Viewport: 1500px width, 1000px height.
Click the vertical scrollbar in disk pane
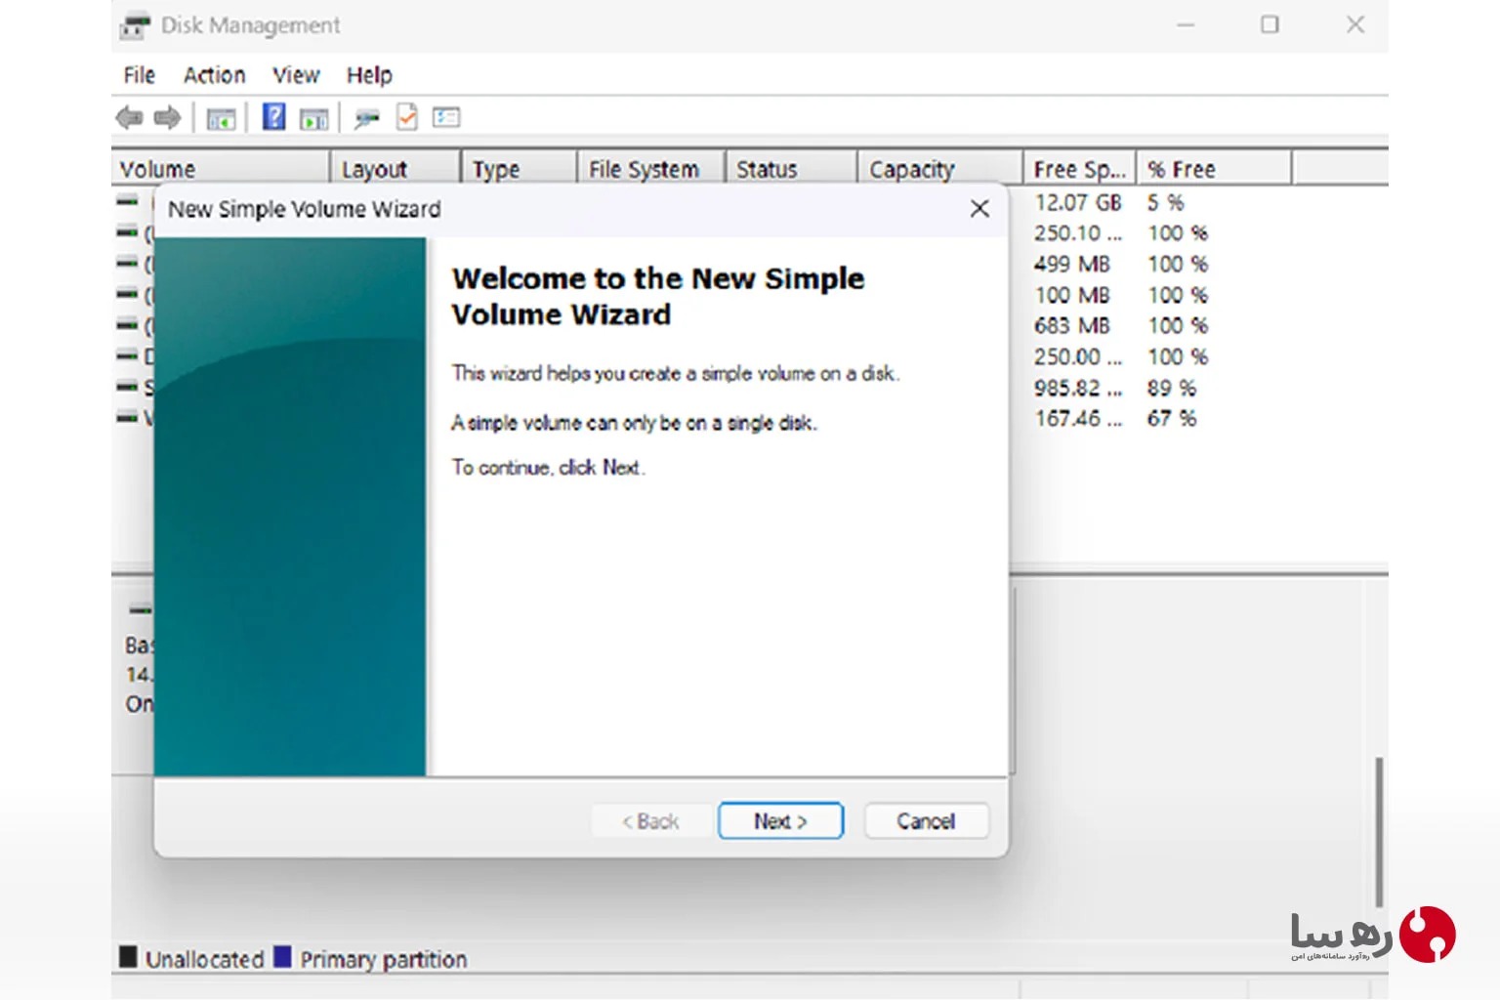(x=1379, y=830)
